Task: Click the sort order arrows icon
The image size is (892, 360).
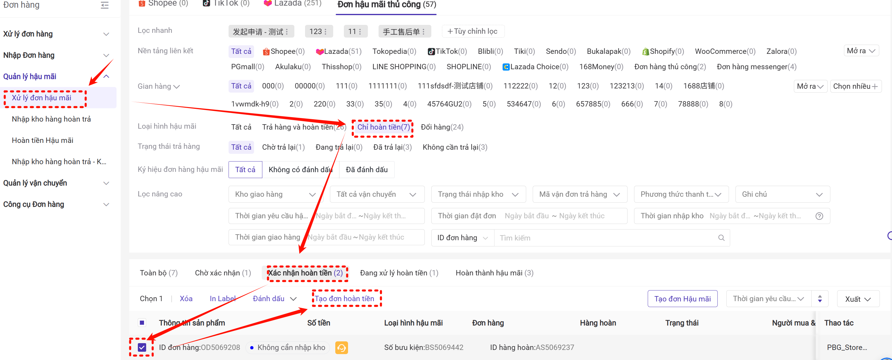Action: pos(820,298)
